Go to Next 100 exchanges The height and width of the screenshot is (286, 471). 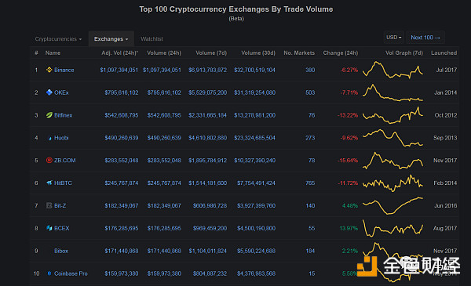425,38
